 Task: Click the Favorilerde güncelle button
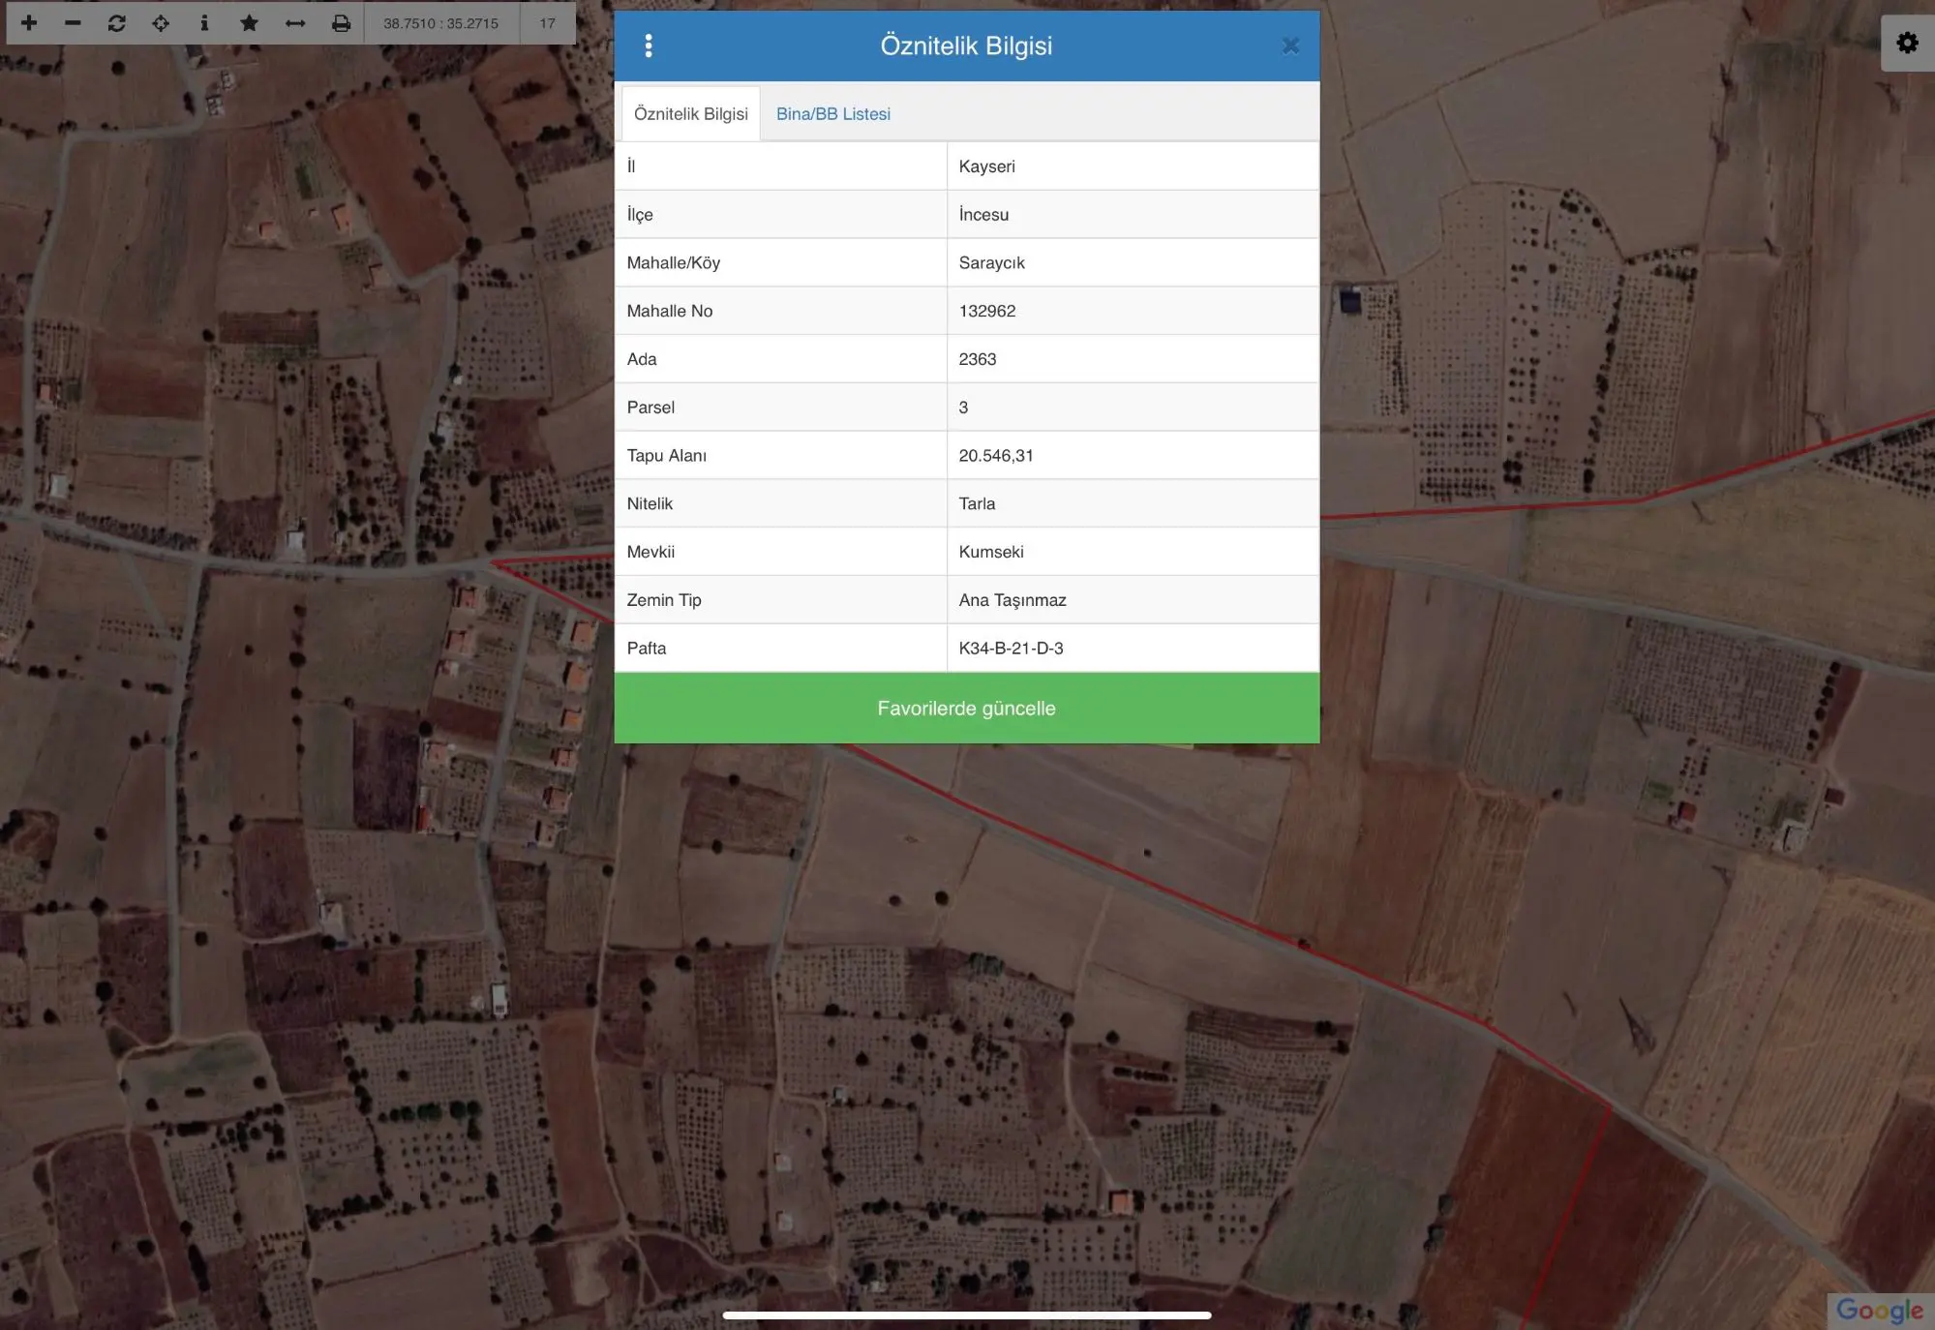coord(967,708)
